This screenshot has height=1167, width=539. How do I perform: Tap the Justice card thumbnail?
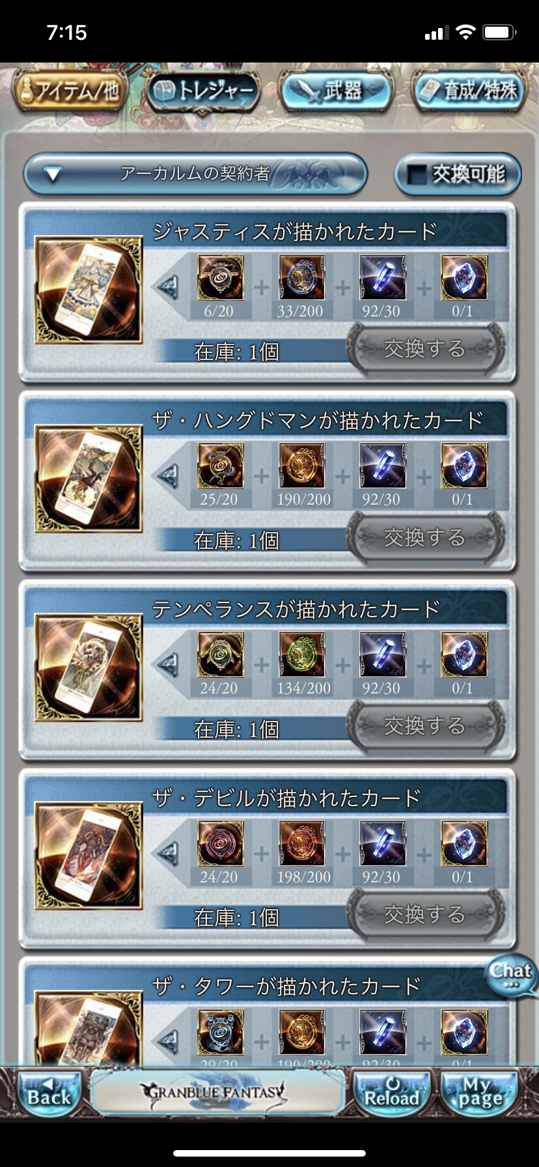(x=89, y=290)
